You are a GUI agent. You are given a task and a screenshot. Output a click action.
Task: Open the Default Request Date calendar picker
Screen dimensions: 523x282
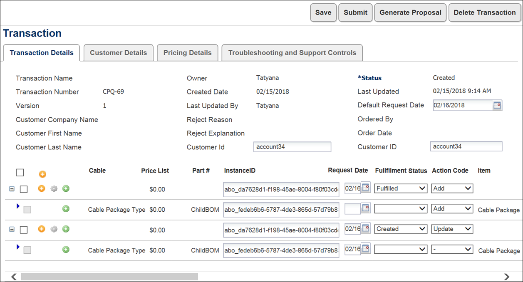497,105
